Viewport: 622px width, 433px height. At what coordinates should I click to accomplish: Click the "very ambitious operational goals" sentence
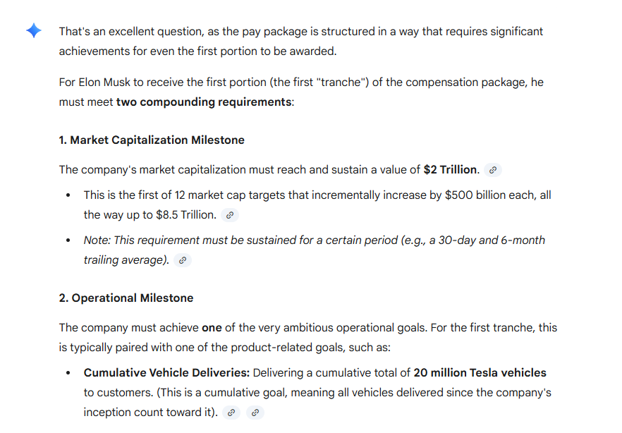pyautogui.click(x=353, y=328)
